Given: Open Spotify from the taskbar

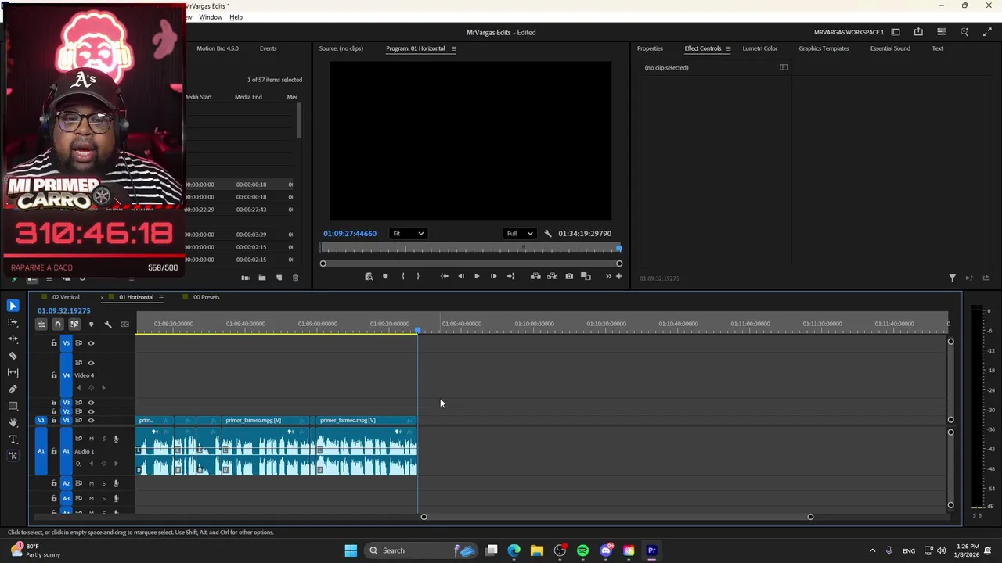Looking at the screenshot, I should click(582, 550).
